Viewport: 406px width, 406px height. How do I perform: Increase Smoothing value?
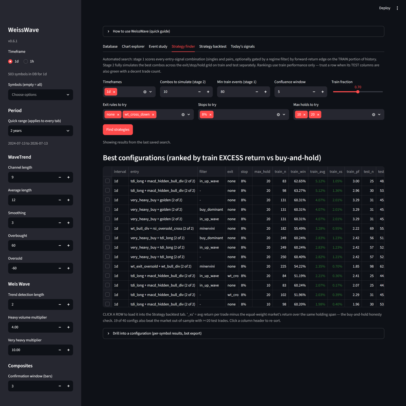pos(69,223)
